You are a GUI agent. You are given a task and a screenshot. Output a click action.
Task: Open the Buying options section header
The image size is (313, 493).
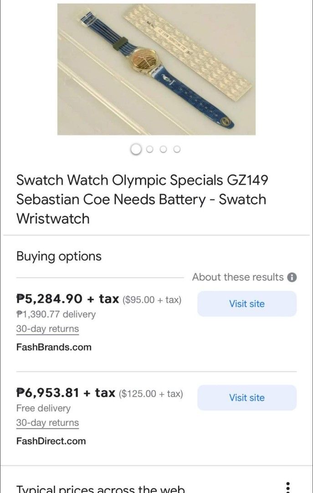click(x=59, y=256)
